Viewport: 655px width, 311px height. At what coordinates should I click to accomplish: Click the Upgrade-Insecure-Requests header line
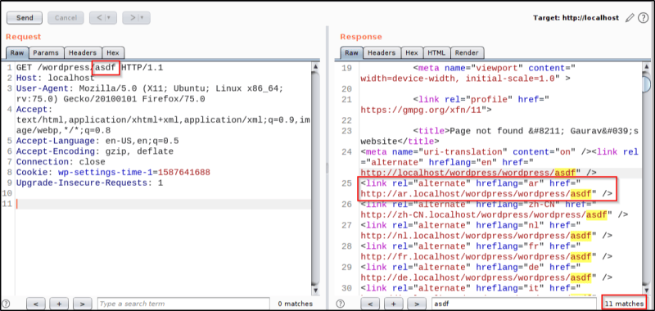[x=89, y=183]
